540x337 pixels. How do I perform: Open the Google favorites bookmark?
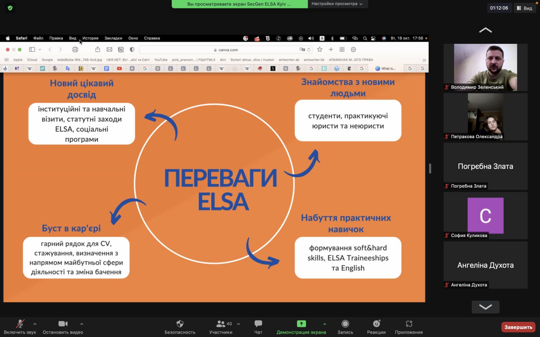47,60
